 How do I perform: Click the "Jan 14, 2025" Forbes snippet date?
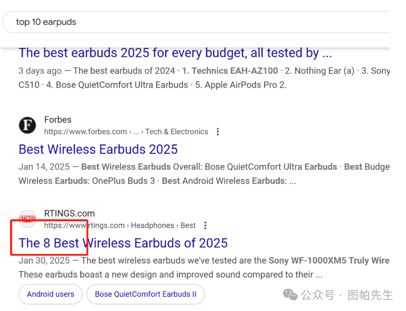pos(44,167)
